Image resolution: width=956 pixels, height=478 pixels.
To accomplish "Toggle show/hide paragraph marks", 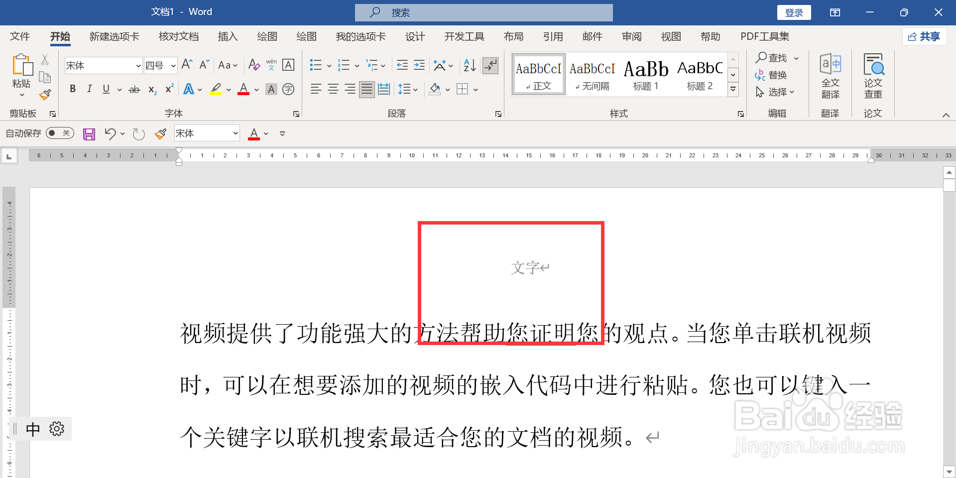I will tap(490, 65).
